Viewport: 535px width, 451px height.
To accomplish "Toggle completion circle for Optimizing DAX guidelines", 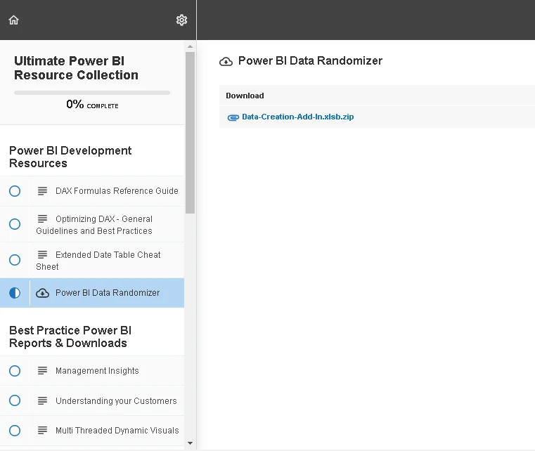I will point(15,224).
